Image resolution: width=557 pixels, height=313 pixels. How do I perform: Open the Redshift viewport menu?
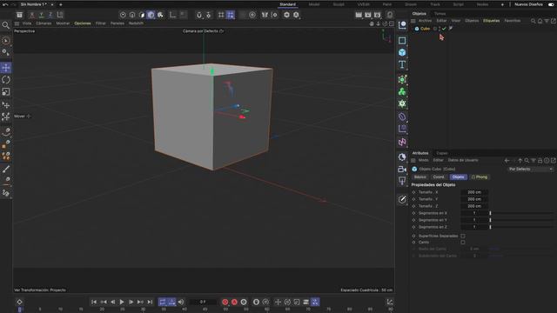136,23
